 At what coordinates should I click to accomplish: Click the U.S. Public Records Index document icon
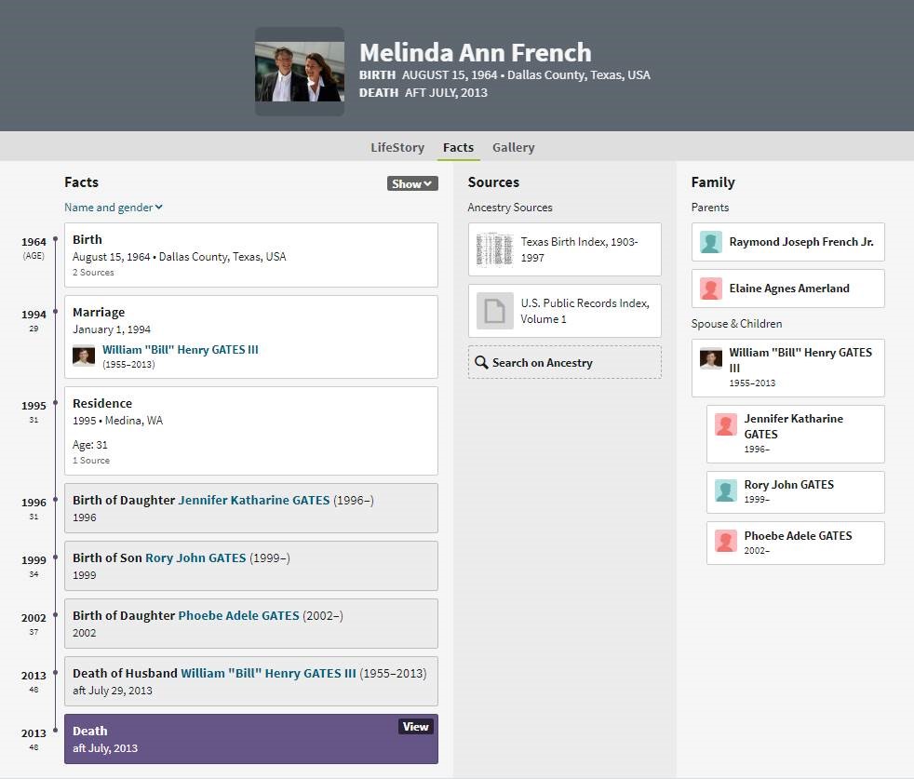pos(494,311)
